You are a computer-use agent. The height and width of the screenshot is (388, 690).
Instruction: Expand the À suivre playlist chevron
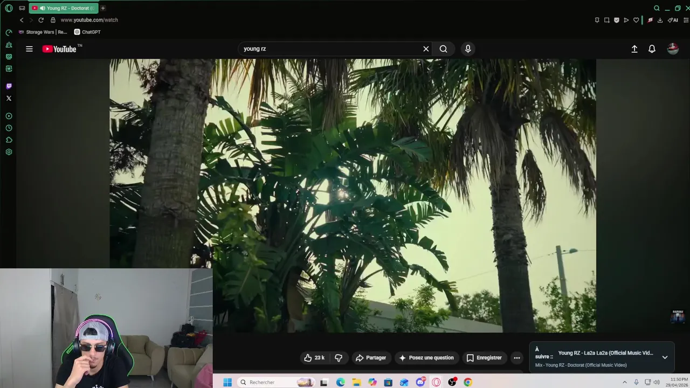[665, 357]
